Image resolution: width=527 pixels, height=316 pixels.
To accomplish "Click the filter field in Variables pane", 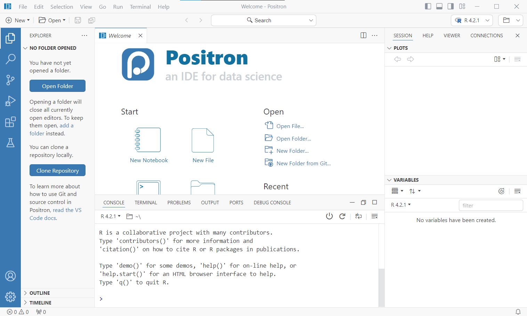I will click(491, 205).
